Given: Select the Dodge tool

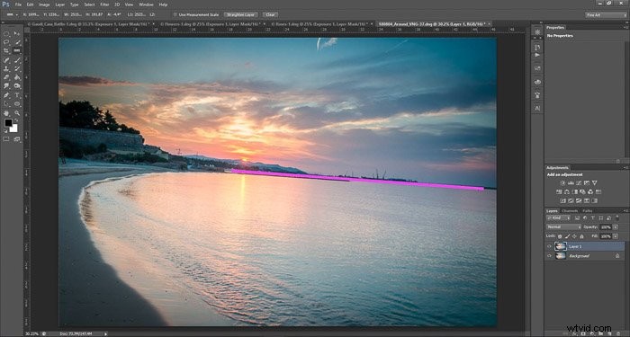Looking at the screenshot, I should click(17, 86).
